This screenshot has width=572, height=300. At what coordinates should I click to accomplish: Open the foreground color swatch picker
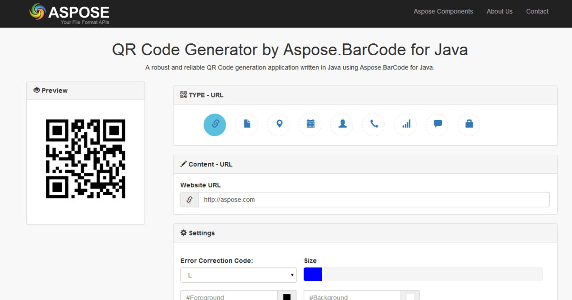pyautogui.click(x=286, y=296)
